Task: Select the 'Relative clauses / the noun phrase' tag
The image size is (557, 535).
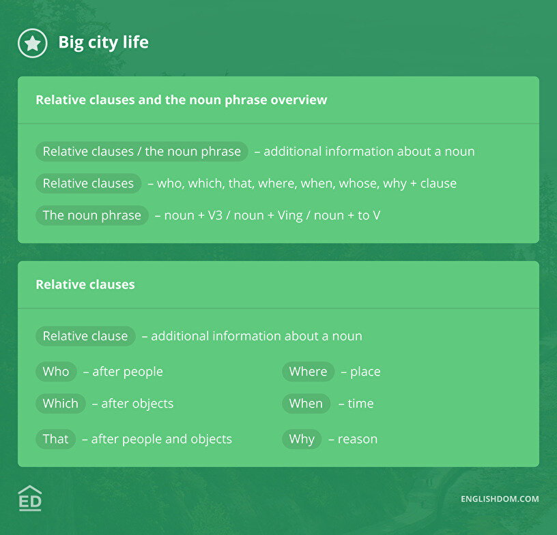Action: (141, 151)
